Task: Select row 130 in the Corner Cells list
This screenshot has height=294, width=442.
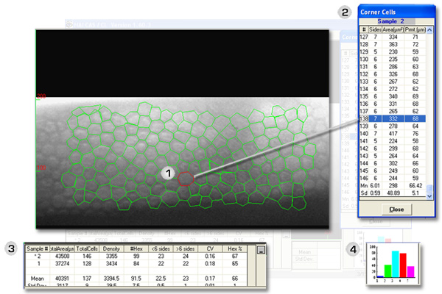Action: tap(393, 59)
